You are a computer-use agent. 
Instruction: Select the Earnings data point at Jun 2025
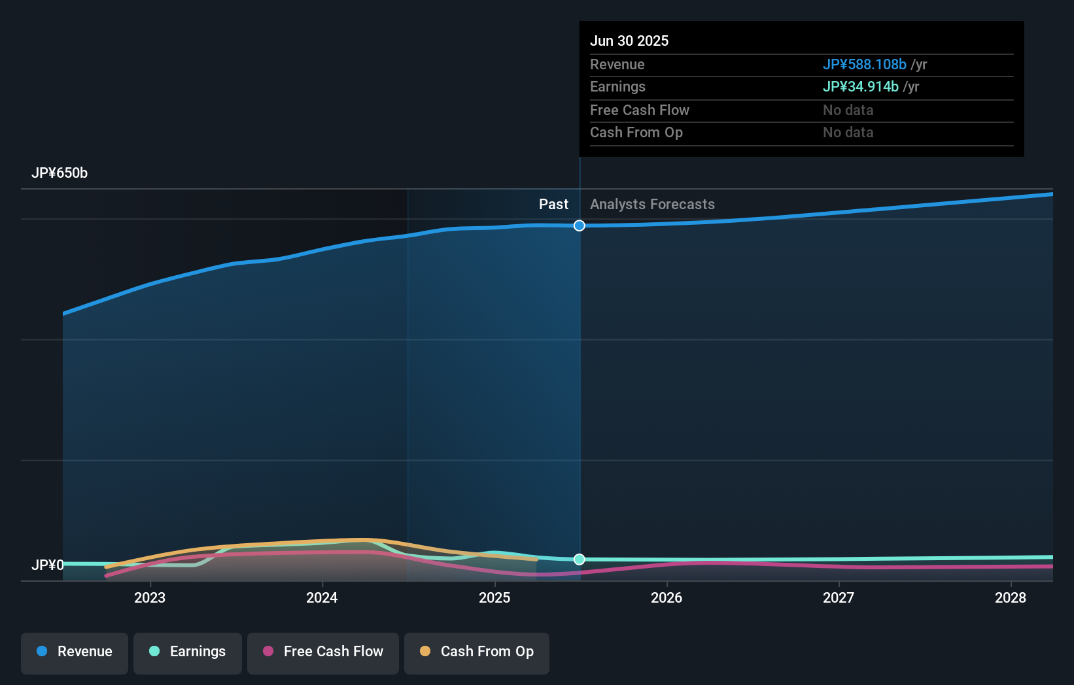point(580,559)
